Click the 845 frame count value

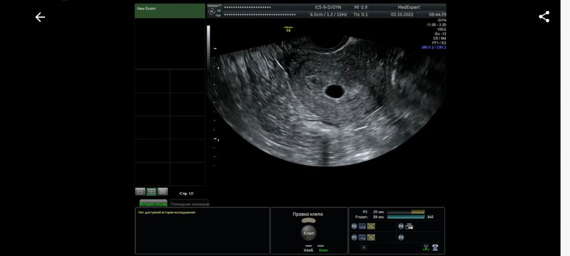pyautogui.click(x=430, y=217)
